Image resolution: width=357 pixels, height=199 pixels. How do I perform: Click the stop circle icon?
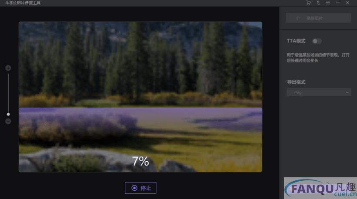(x=134, y=188)
